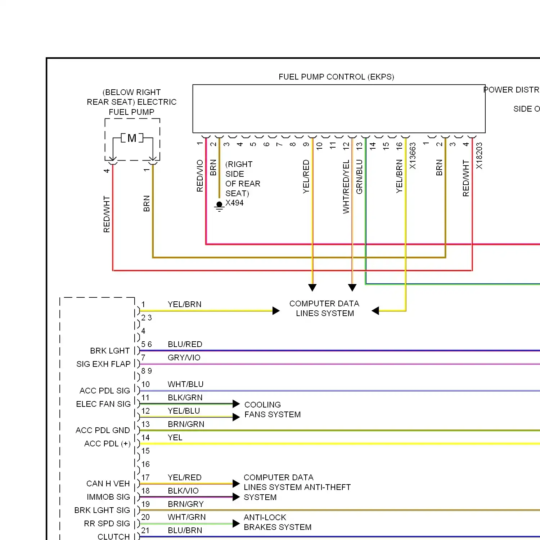Click the "BLK/VIO" wire label
540x540 pixels.
click(x=183, y=491)
